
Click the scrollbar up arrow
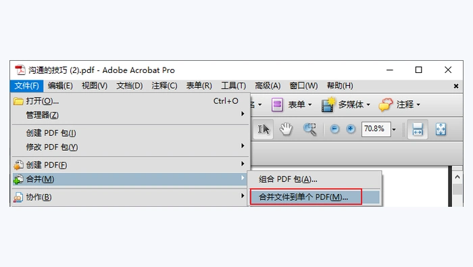pyautogui.click(x=457, y=177)
